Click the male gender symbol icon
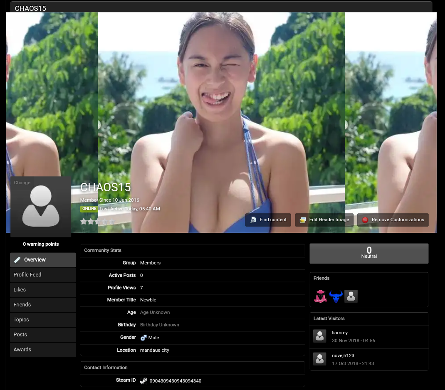 tap(143, 338)
